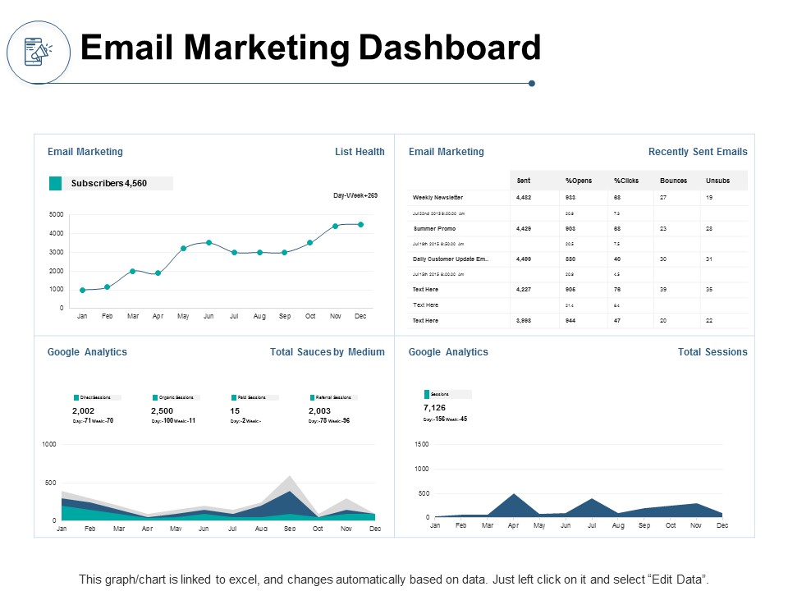Click the Referral Sessions value "2,003"

(319, 411)
